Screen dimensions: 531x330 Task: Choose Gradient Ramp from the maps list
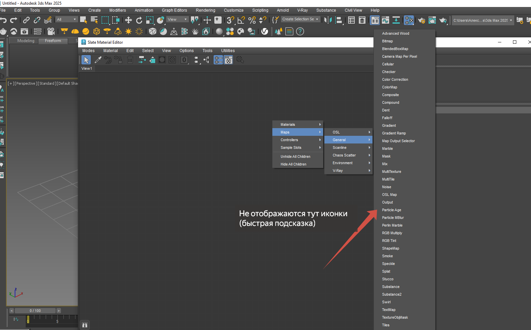394,133
